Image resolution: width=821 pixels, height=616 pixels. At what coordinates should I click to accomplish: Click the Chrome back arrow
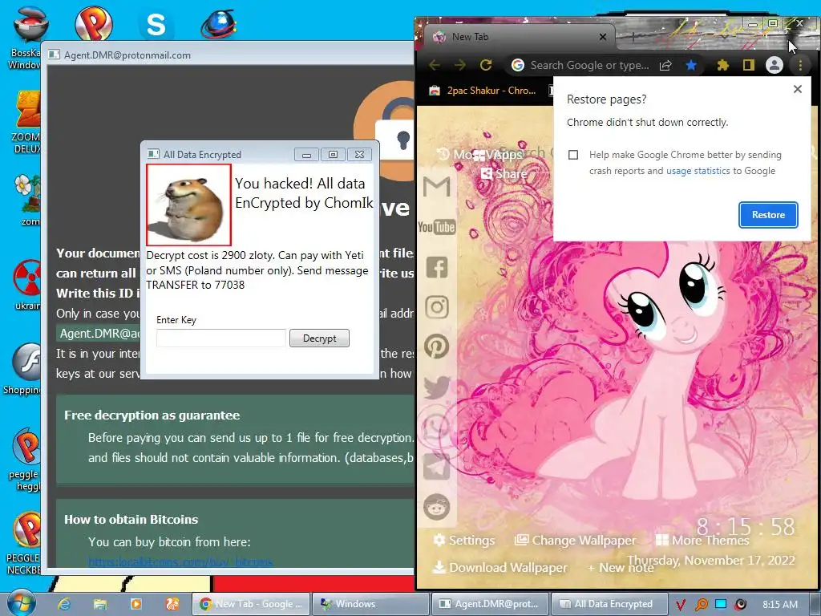[x=435, y=65]
